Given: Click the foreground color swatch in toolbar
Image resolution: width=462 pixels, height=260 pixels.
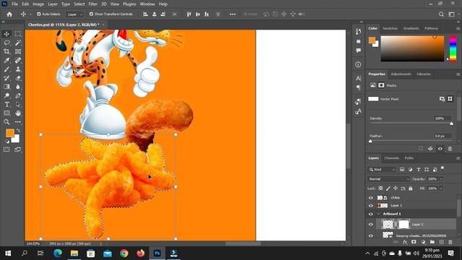Looking at the screenshot, I should pos(9,133).
